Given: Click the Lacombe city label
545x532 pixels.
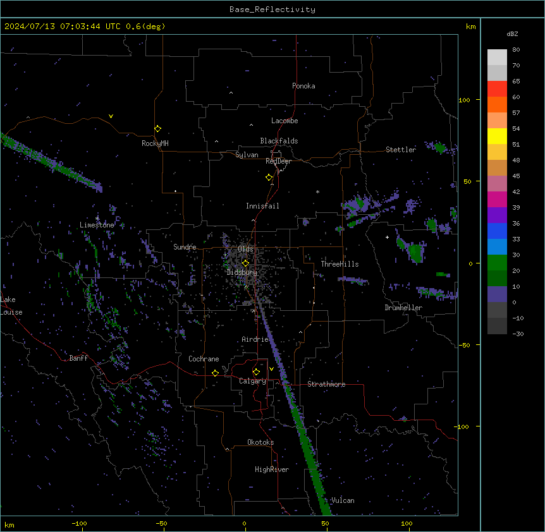Looking at the screenshot, I should tap(285, 121).
